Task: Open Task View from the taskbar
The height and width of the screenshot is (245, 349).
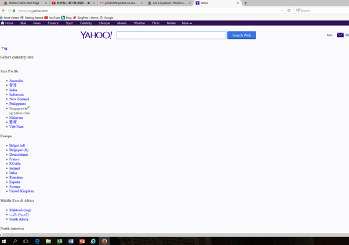Action: pyautogui.click(x=26, y=241)
